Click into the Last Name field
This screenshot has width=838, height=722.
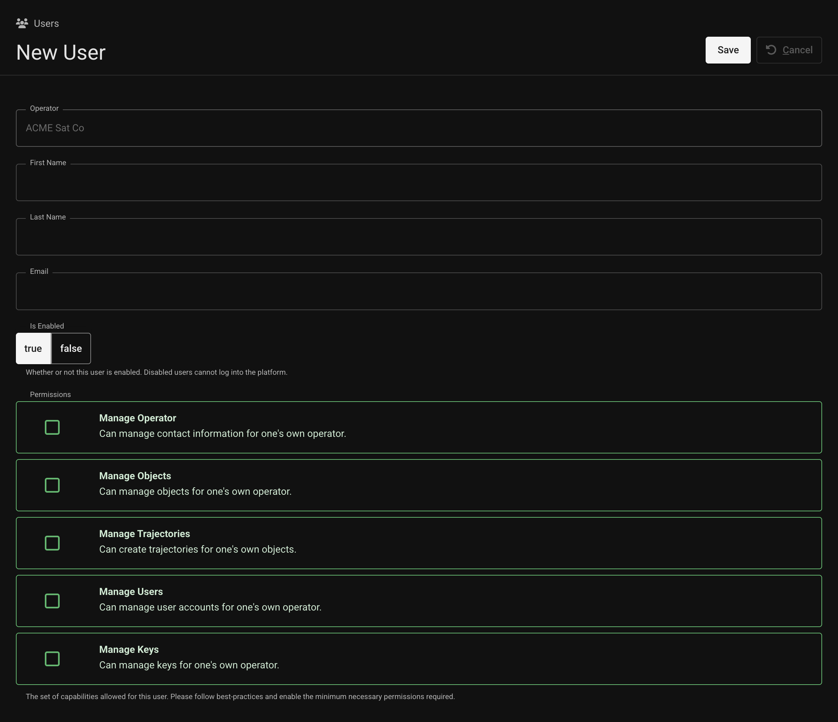[419, 237]
